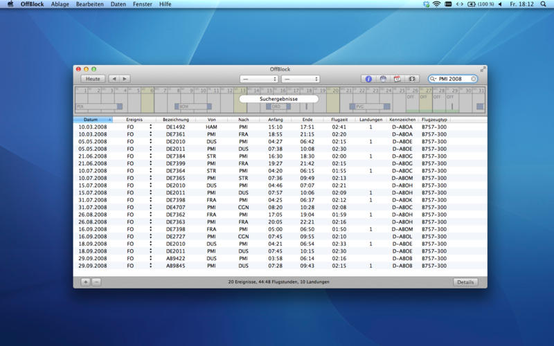Screen dimensions: 554x346
Task: Select the BOM block in the timeline
Action: [x=193, y=107]
